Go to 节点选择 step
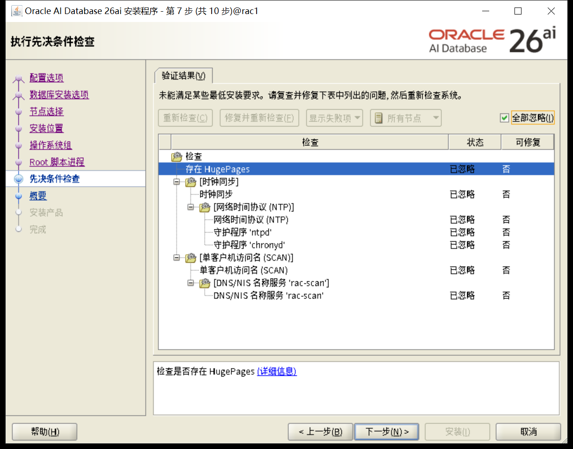This screenshot has width=573, height=449. (46, 111)
